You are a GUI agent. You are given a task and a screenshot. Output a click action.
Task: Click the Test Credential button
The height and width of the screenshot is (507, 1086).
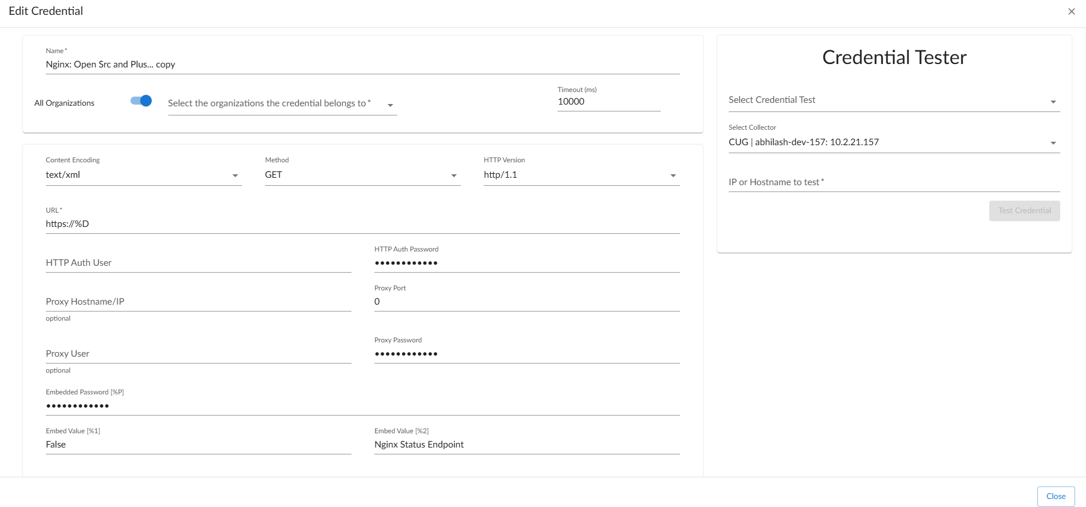click(x=1024, y=210)
